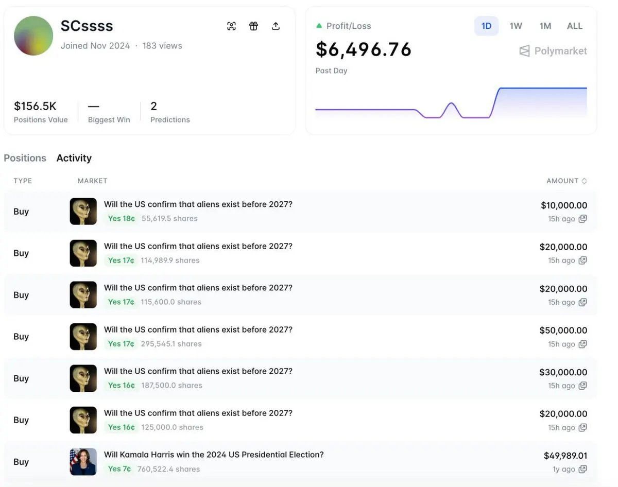This screenshot has height=487, width=618.
Task: Click the TYPE column header
Action: 23,181
